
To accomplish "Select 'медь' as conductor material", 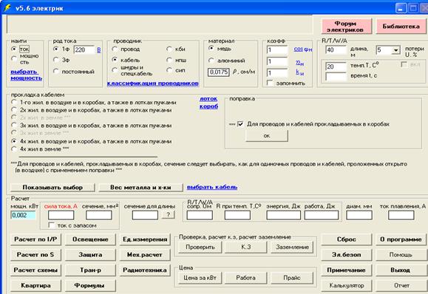I will coord(211,49).
